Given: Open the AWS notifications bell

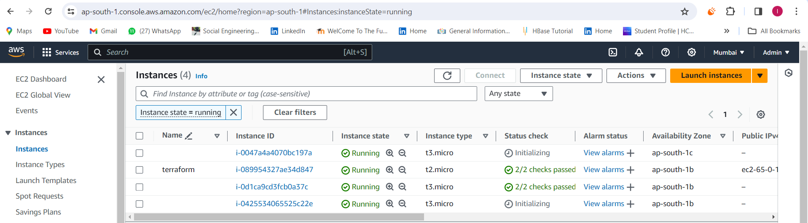Looking at the screenshot, I should coord(639,52).
